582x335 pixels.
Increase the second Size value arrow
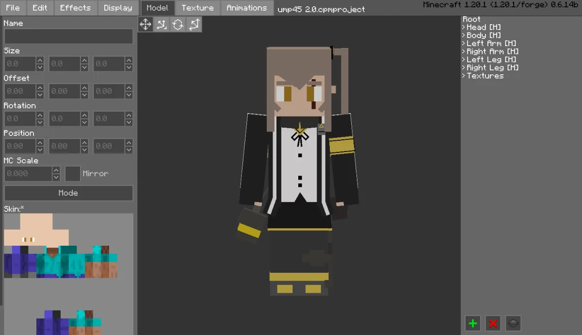(x=84, y=60)
